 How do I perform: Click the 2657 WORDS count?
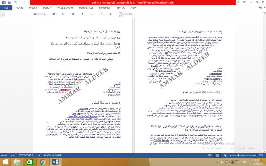coord(26,155)
